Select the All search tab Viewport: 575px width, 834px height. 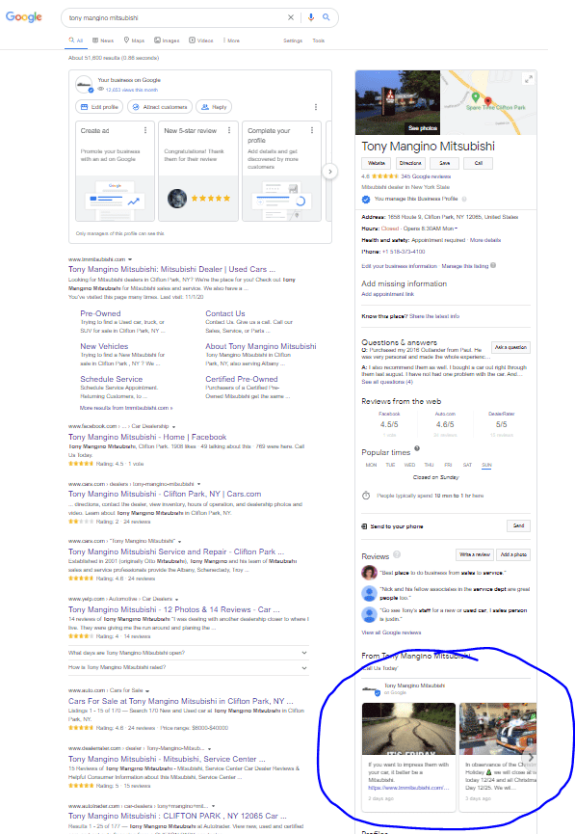[x=75, y=40]
